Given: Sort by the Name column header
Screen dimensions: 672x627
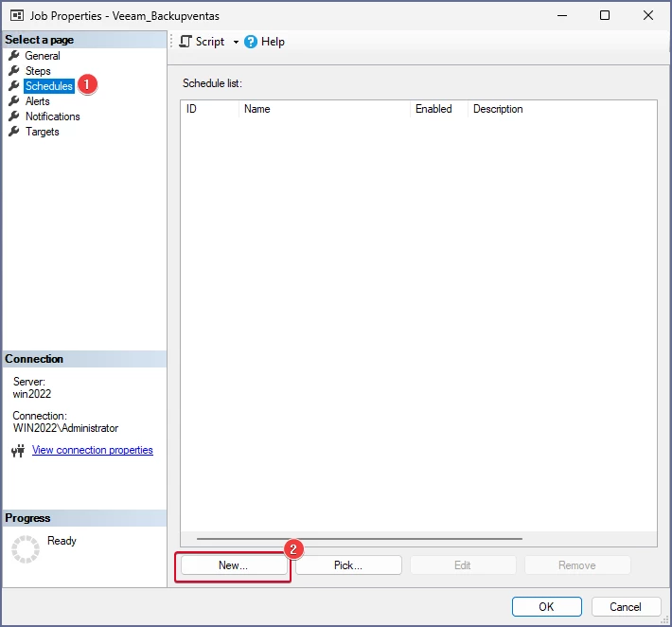Looking at the screenshot, I should tap(325, 109).
